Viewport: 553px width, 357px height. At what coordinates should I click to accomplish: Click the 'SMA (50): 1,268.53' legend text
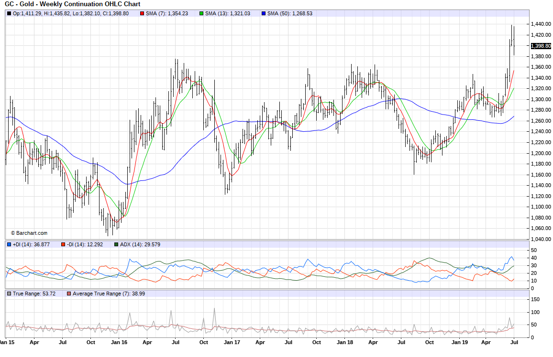290,13
